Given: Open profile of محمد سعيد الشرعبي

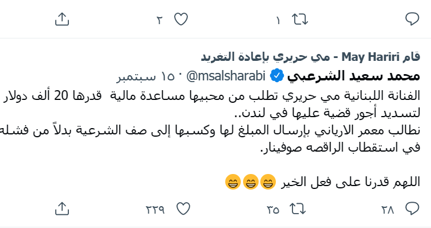Looking at the screenshot, I should coord(354,76).
